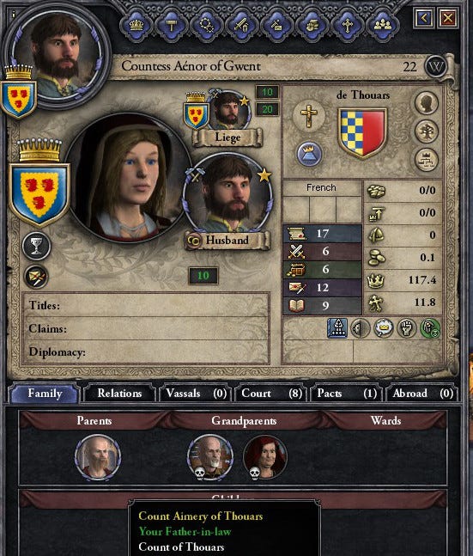This screenshot has width=473, height=556.
Task: Click the father portrait under Parents
Action: tap(98, 457)
